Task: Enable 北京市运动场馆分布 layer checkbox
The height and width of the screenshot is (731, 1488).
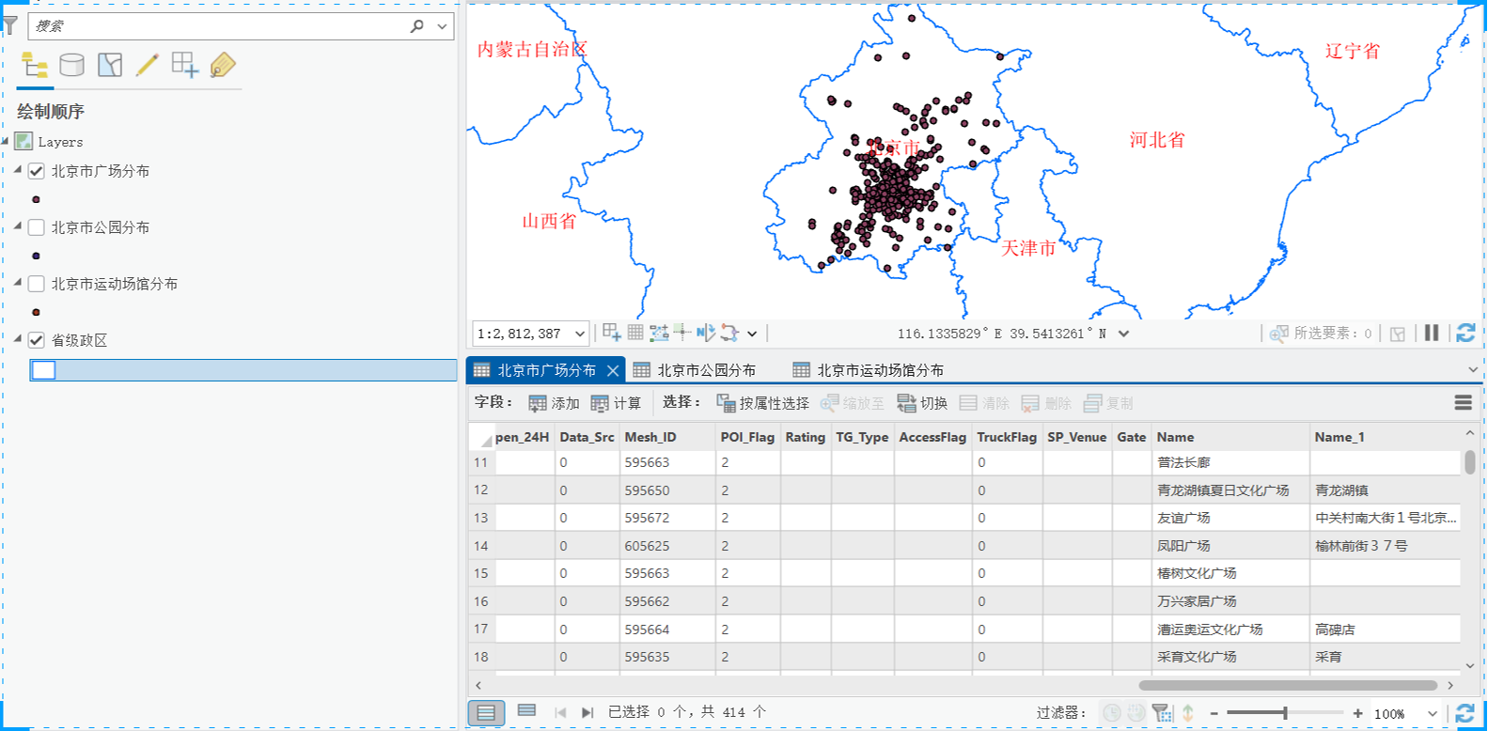Action: (x=37, y=284)
